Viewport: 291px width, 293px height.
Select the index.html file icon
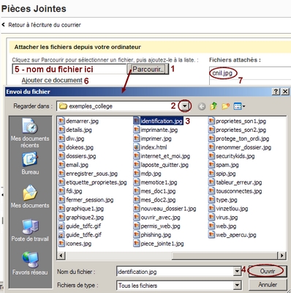click(137, 147)
